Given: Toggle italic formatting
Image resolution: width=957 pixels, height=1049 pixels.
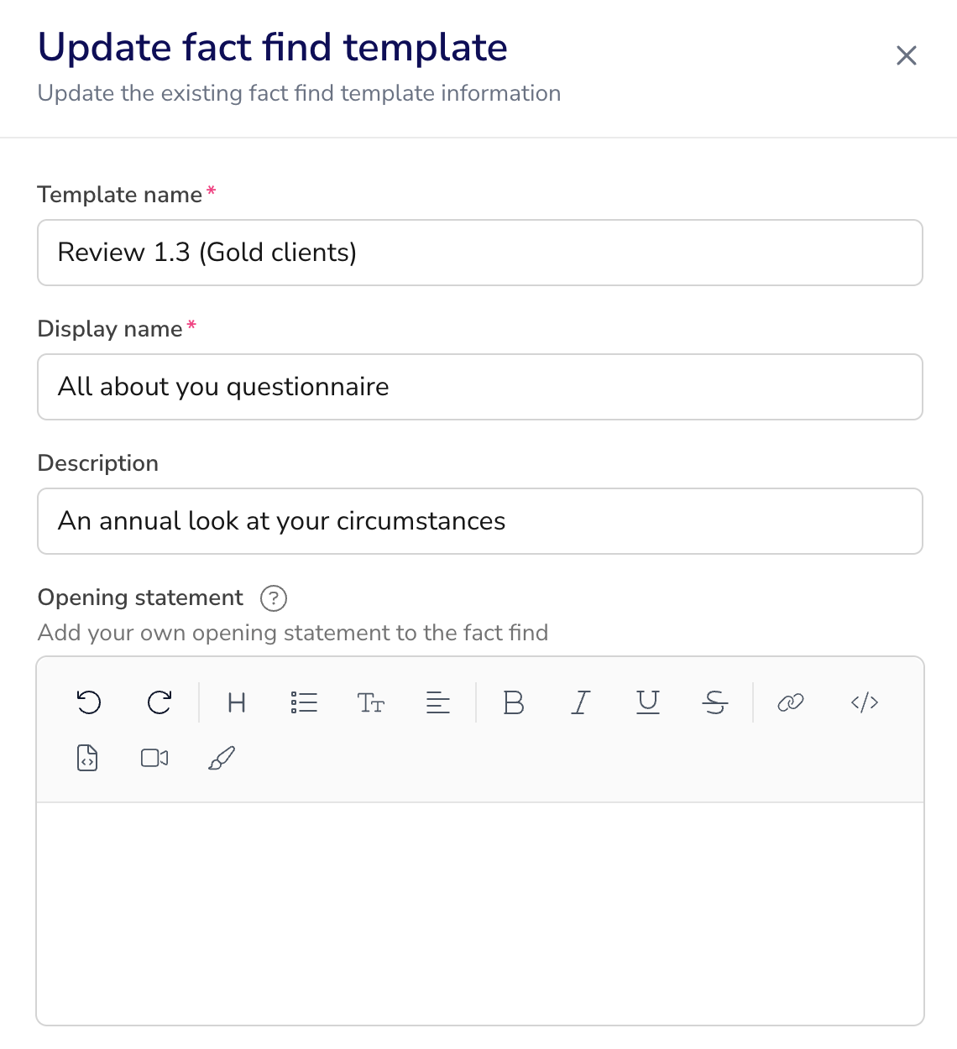Looking at the screenshot, I should 581,702.
